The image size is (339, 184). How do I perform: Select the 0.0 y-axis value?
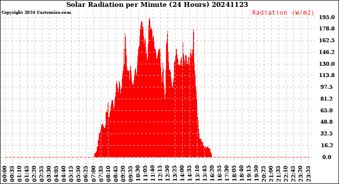(327, 157)
